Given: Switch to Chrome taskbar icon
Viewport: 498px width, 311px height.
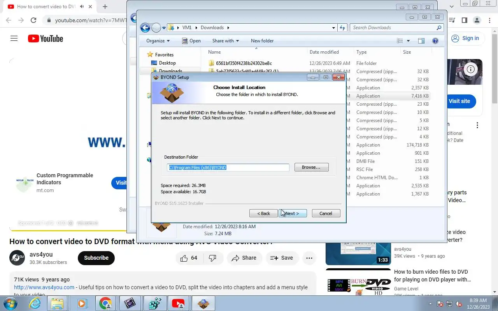Looking at the screenshot, I should tap(105, 304).
